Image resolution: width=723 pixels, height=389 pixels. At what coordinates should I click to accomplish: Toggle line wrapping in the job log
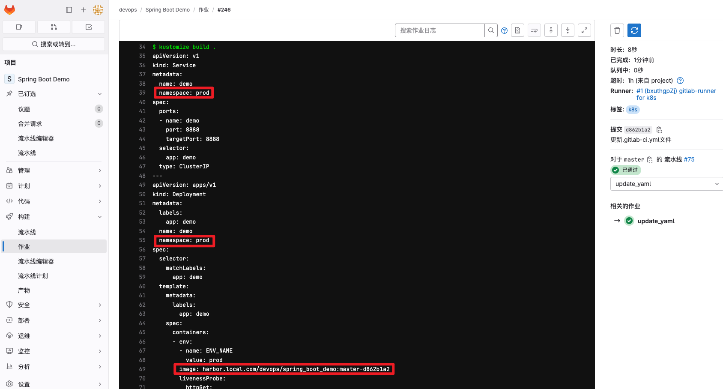pos(534,30)
